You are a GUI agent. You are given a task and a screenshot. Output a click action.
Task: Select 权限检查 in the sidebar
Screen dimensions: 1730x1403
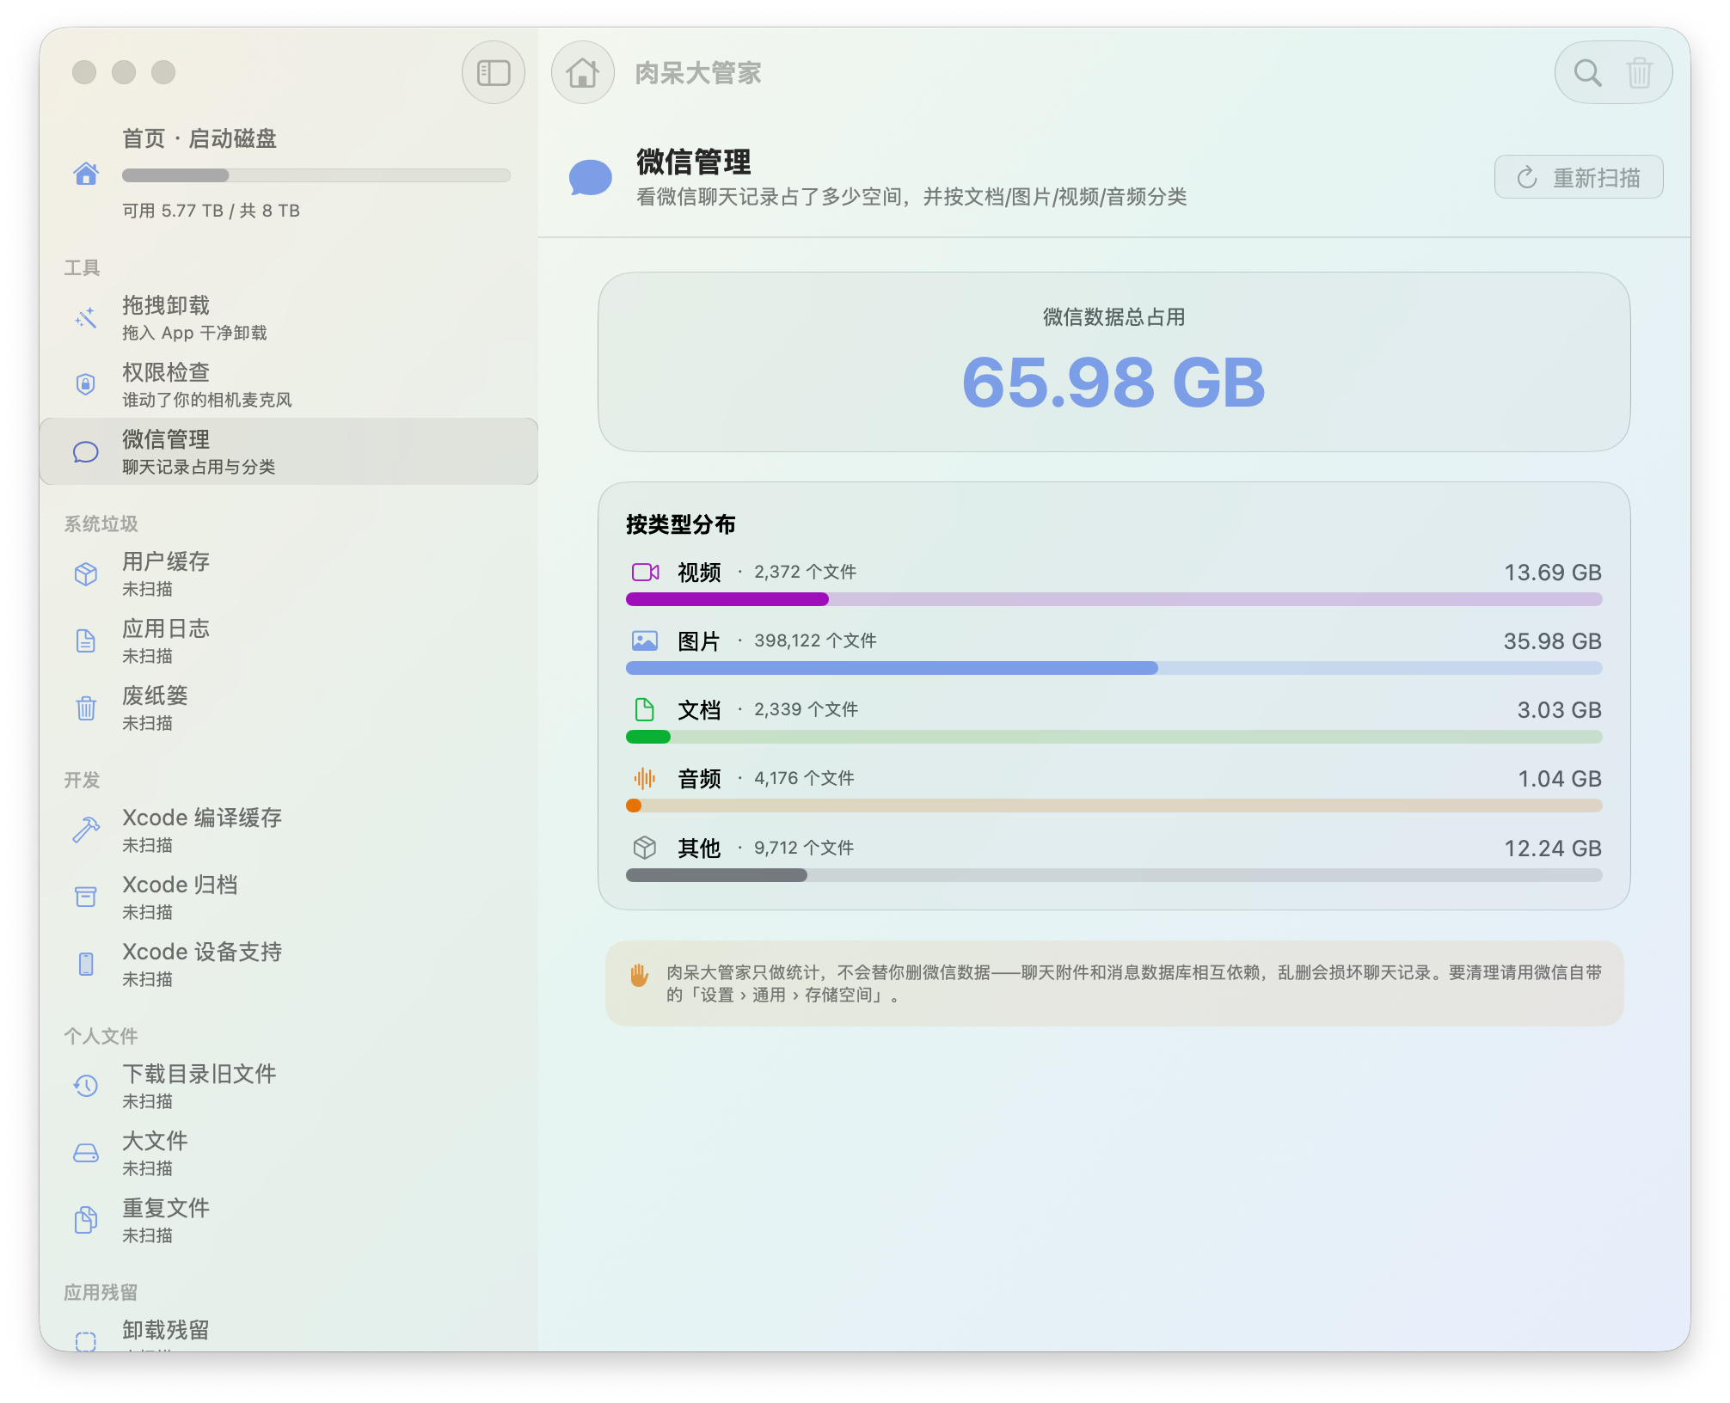click(x=289, y=384)
